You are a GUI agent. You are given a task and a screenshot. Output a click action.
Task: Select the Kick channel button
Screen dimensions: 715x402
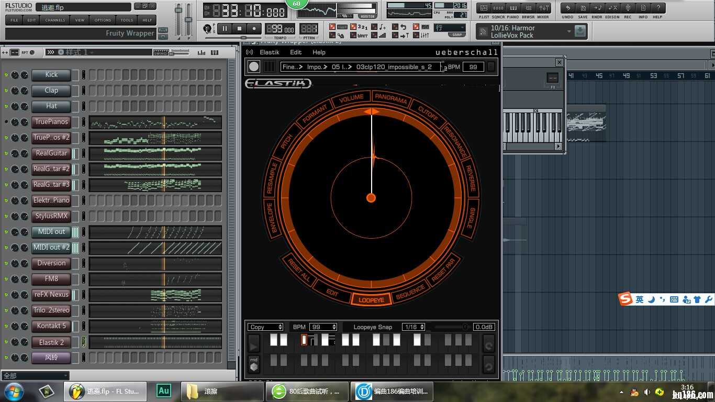click(51, 75)
